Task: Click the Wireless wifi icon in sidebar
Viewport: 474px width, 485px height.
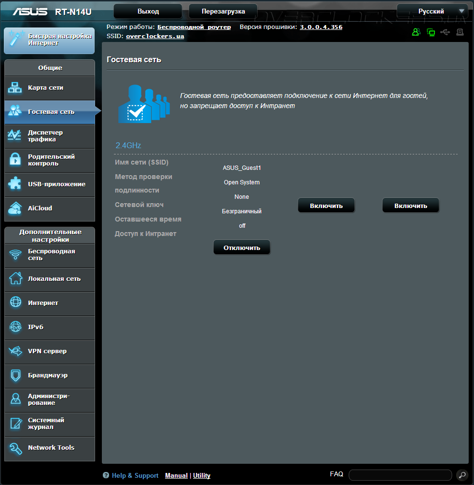Action: pos(15,254)
